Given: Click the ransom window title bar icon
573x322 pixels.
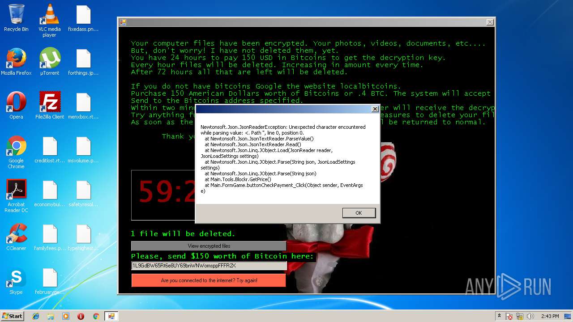Looking at the screenshot, I should [x=123, y=22].
